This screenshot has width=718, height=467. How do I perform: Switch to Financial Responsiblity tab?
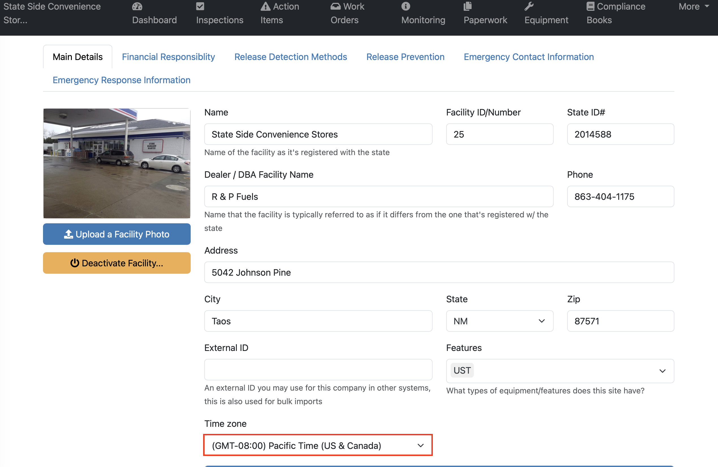point(168,57)
